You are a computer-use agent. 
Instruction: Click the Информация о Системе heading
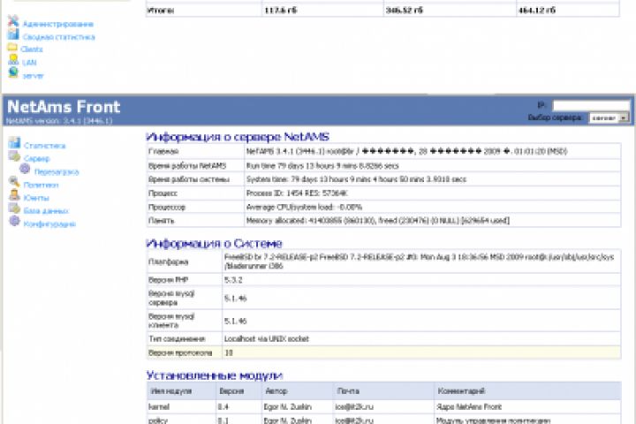point(214,244)
